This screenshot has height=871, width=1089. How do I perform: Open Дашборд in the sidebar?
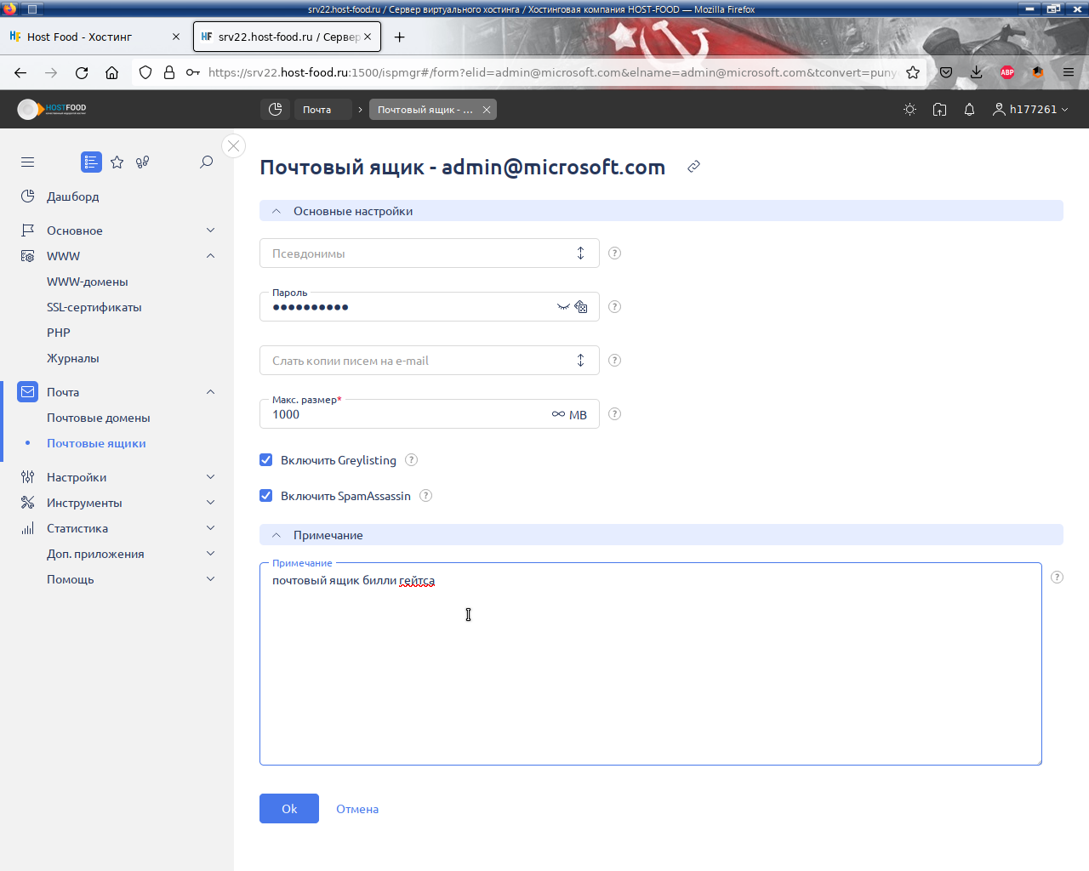73,196
